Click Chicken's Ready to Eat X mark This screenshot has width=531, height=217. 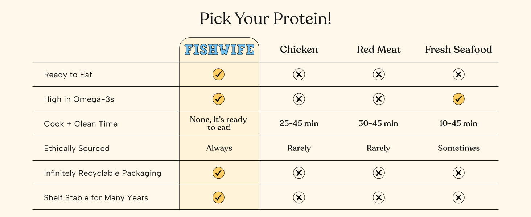coord(299,75)
